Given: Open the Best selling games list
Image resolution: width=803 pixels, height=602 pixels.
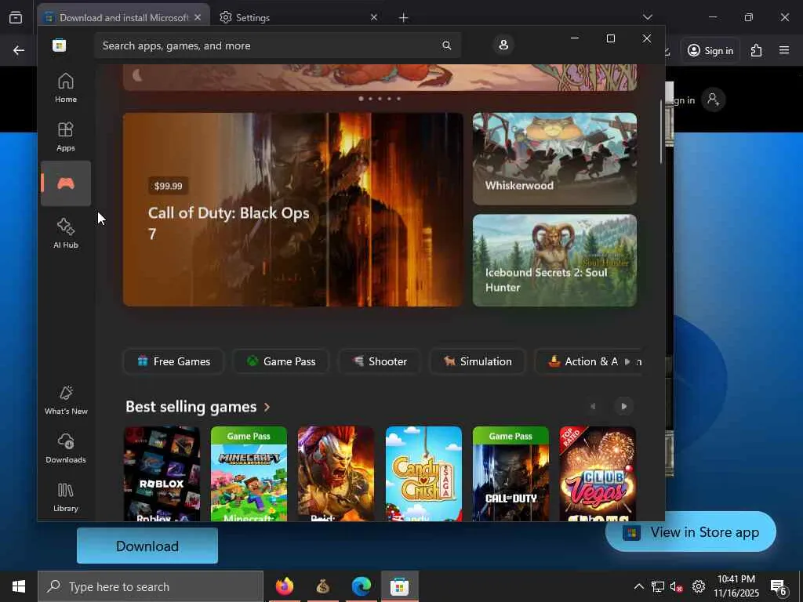Looking at the screenshot, I should [x=198, y=407].
